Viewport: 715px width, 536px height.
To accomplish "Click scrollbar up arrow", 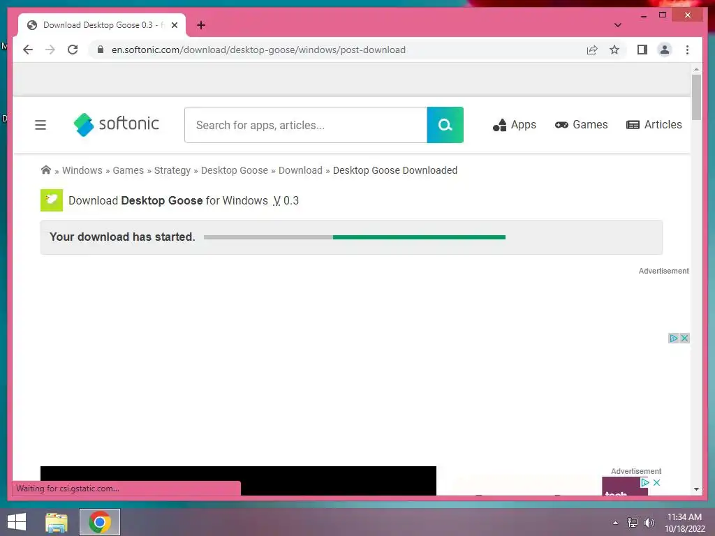I will 696,69.
